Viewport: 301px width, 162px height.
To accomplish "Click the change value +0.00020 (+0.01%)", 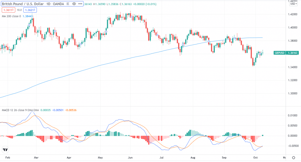I will pyautogui.click(x=145, y=4).
